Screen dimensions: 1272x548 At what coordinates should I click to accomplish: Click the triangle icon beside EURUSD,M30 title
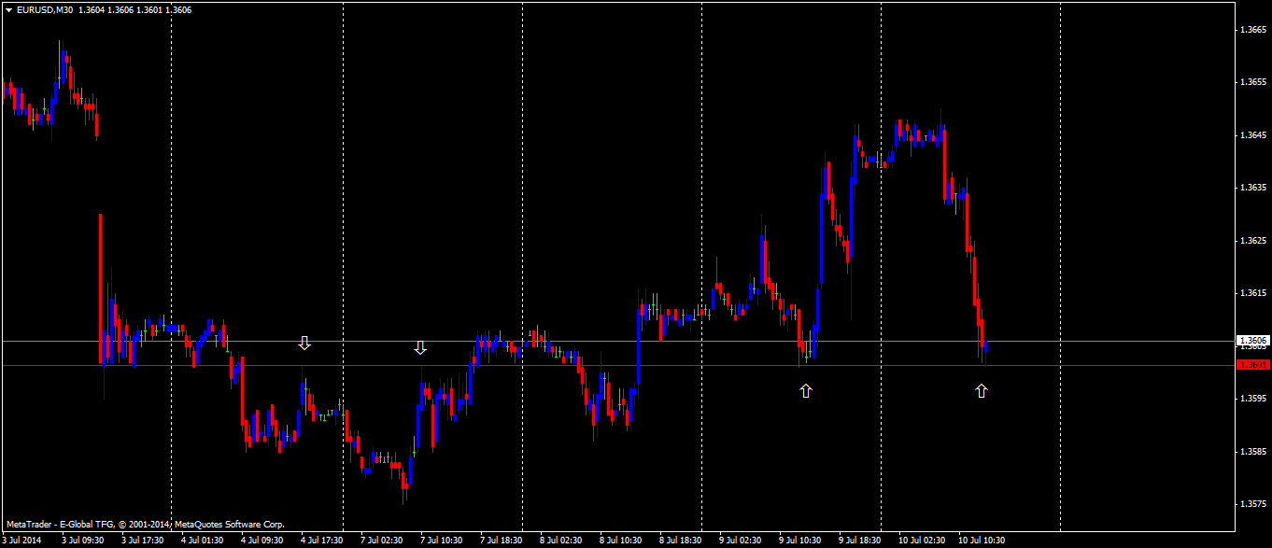point(8,9)
